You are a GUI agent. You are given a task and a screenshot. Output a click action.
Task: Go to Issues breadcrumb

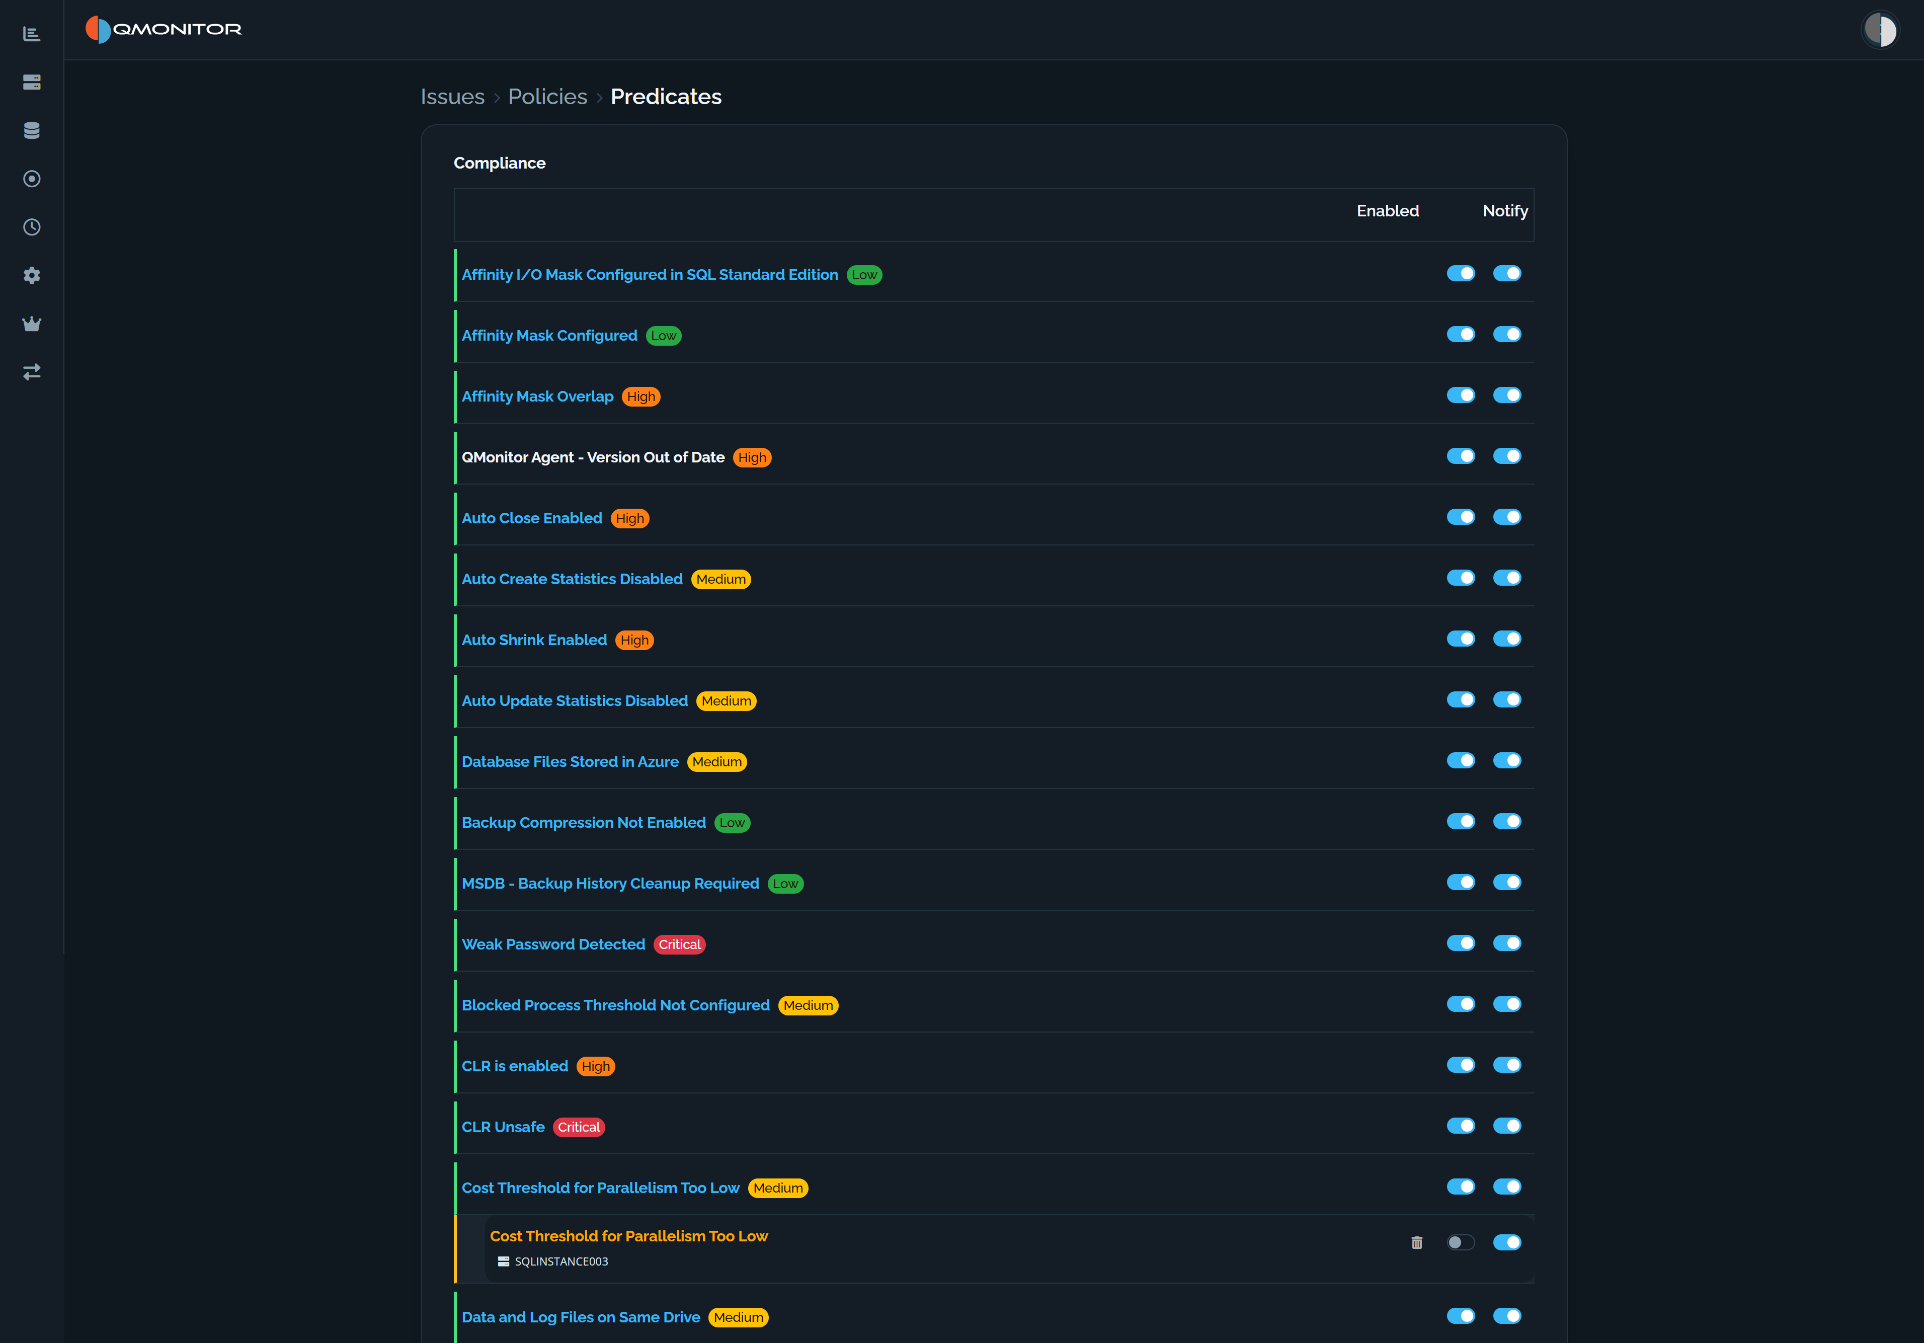click(x=452, y=97)
